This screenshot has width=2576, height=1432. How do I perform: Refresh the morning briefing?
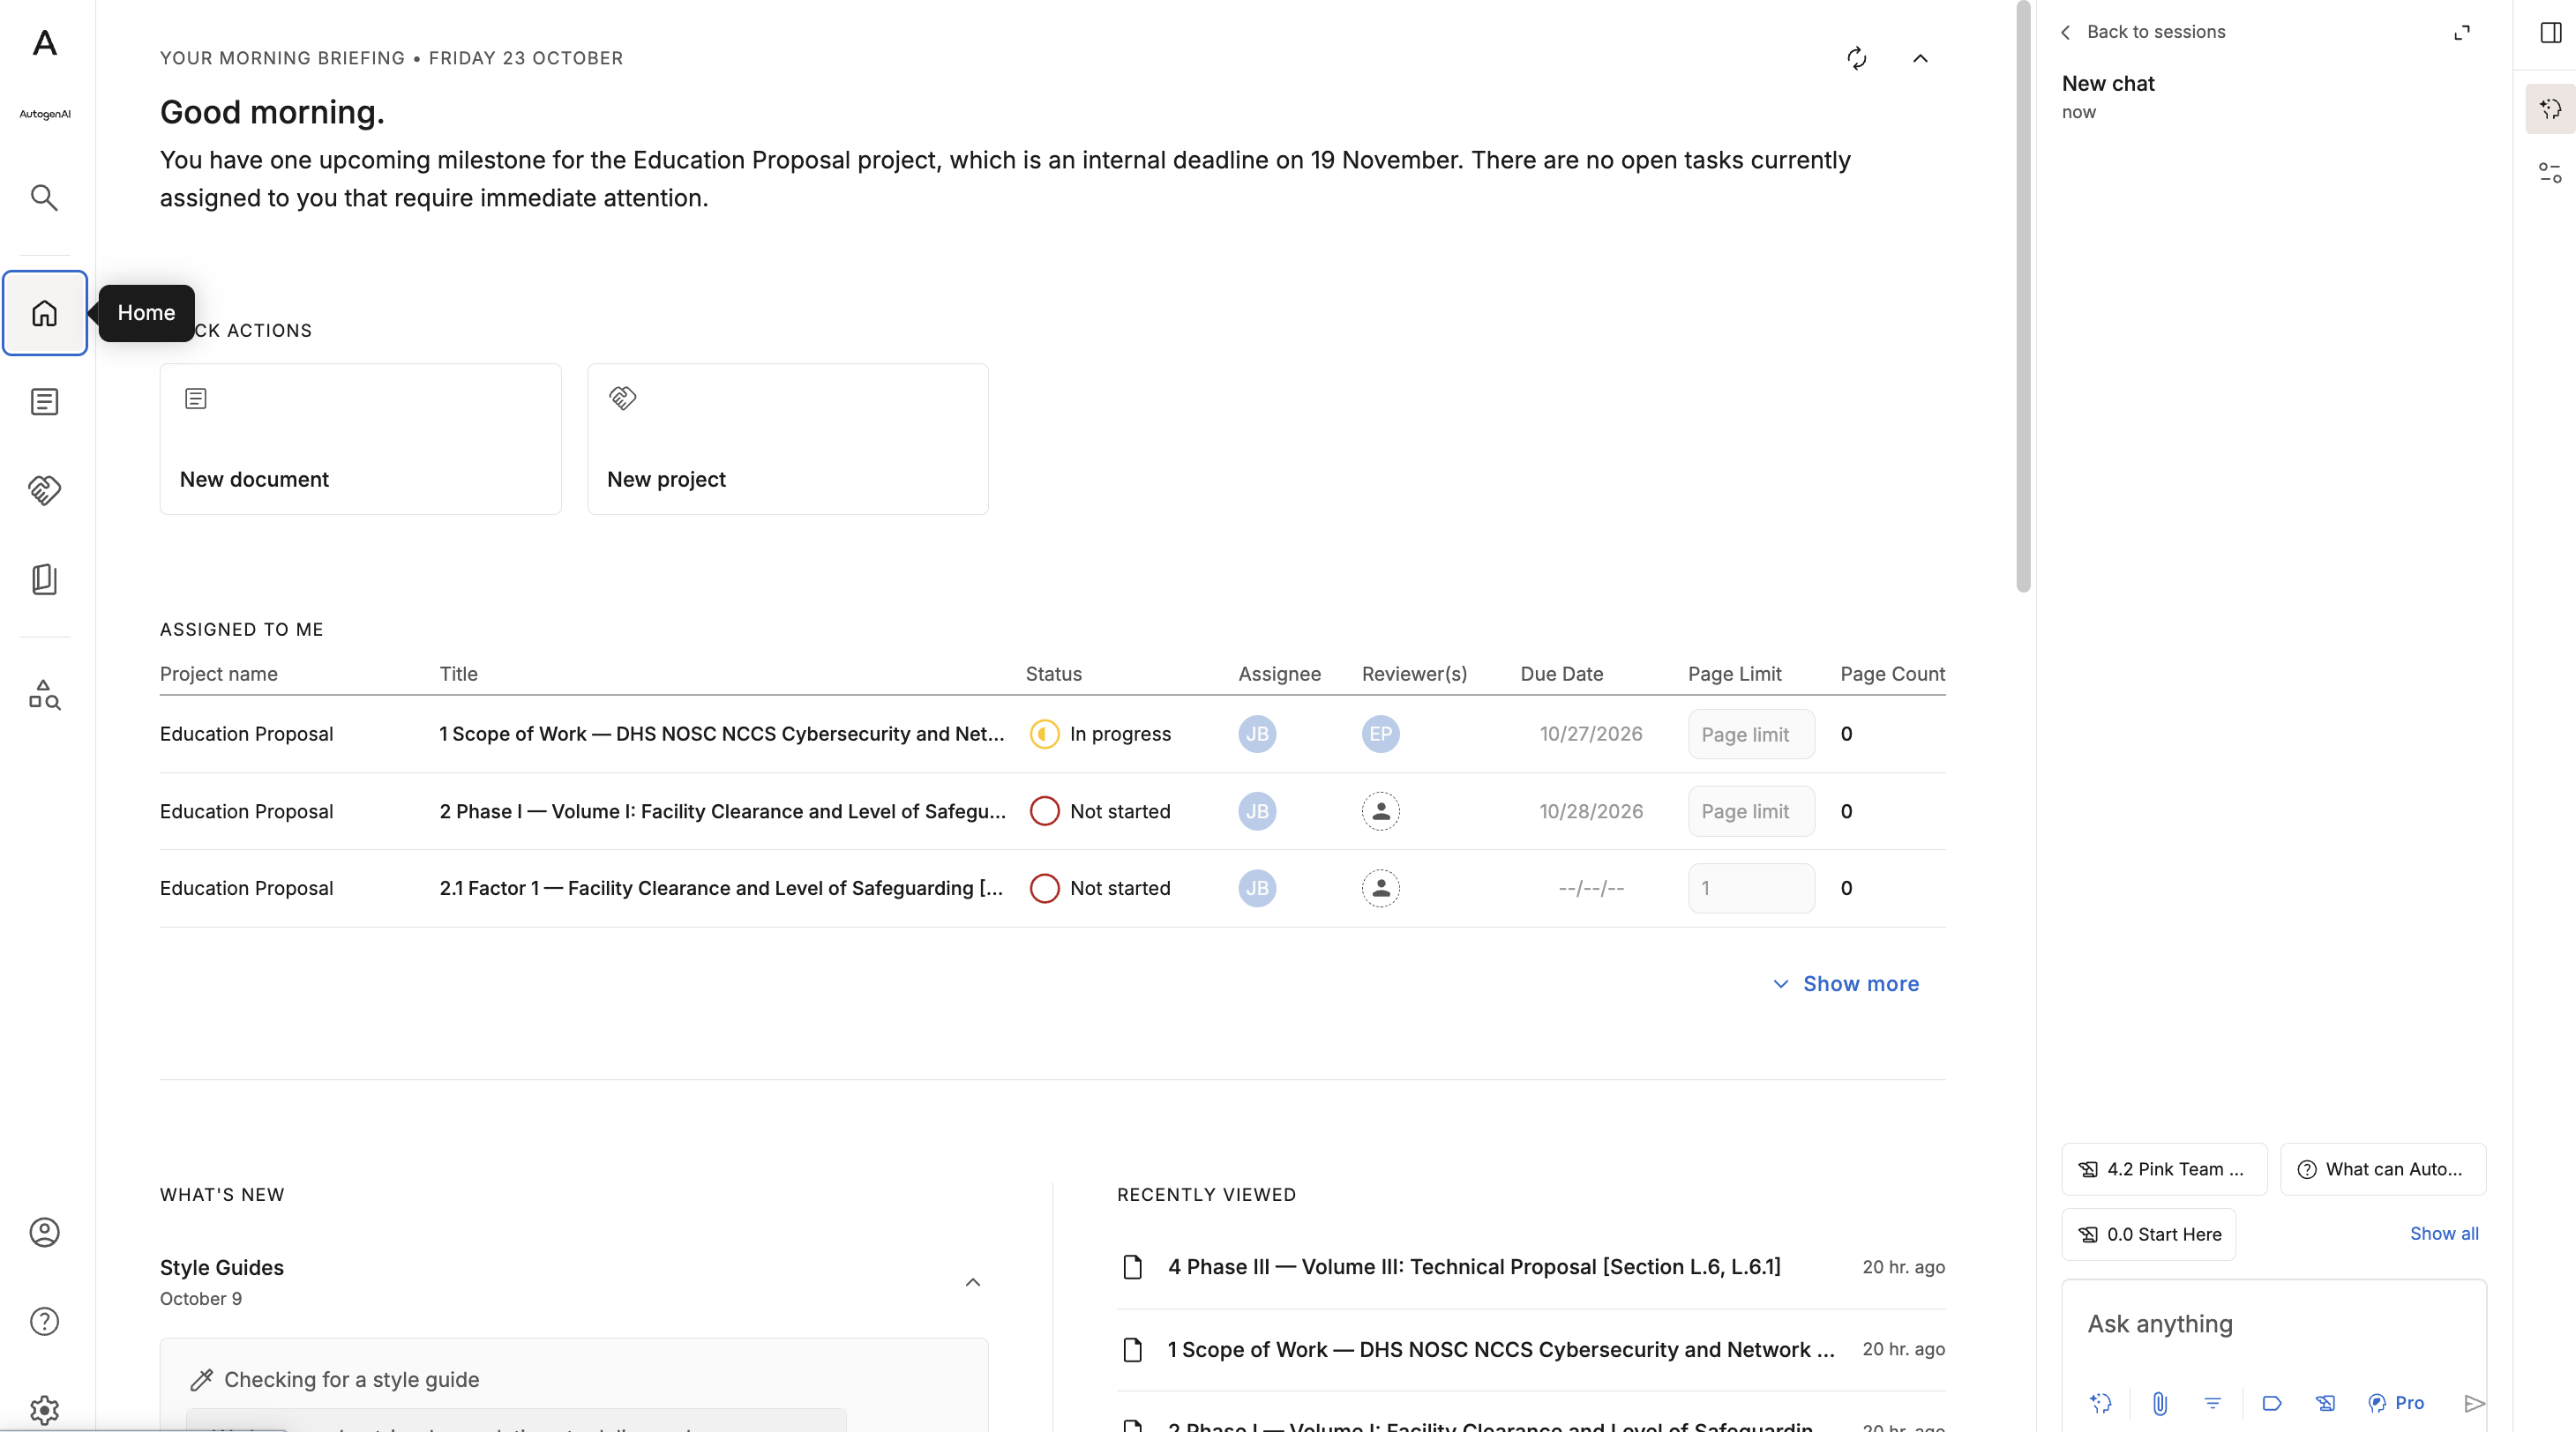point(1856,58)
